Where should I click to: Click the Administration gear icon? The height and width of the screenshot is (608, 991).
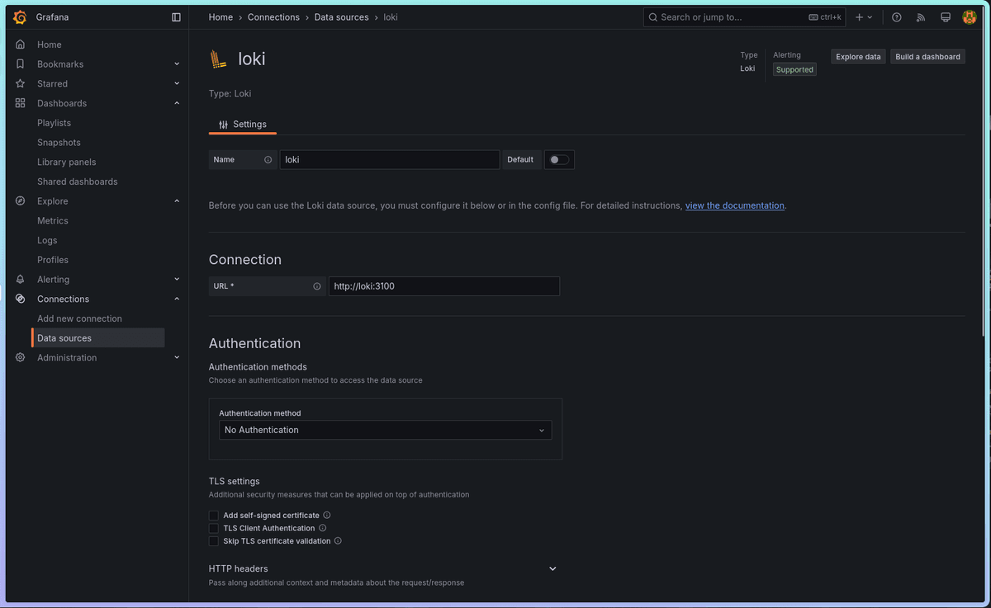point(20,357)
